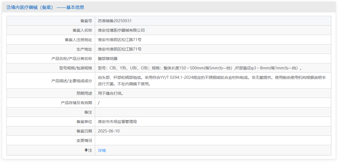
Task: Select the product name 腹部推结器
Action: click(x=108, y=59)
